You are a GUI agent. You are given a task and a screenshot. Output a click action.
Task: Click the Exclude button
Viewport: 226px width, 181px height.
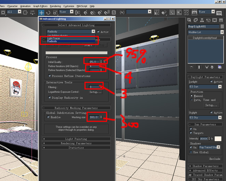coord(215,159)
